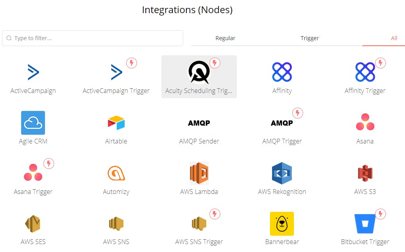This screenshot has width=405, height=252.
Task: Select the Agile CRM cloud icon
Action: tap(33, 123)
